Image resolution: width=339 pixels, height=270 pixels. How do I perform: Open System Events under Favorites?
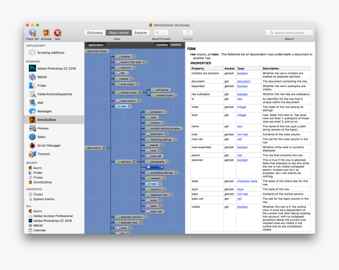pyautogui.click(x=44, y=199)
